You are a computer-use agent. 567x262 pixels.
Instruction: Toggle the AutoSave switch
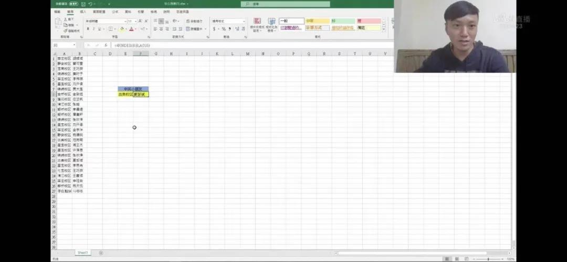(73, 4)
